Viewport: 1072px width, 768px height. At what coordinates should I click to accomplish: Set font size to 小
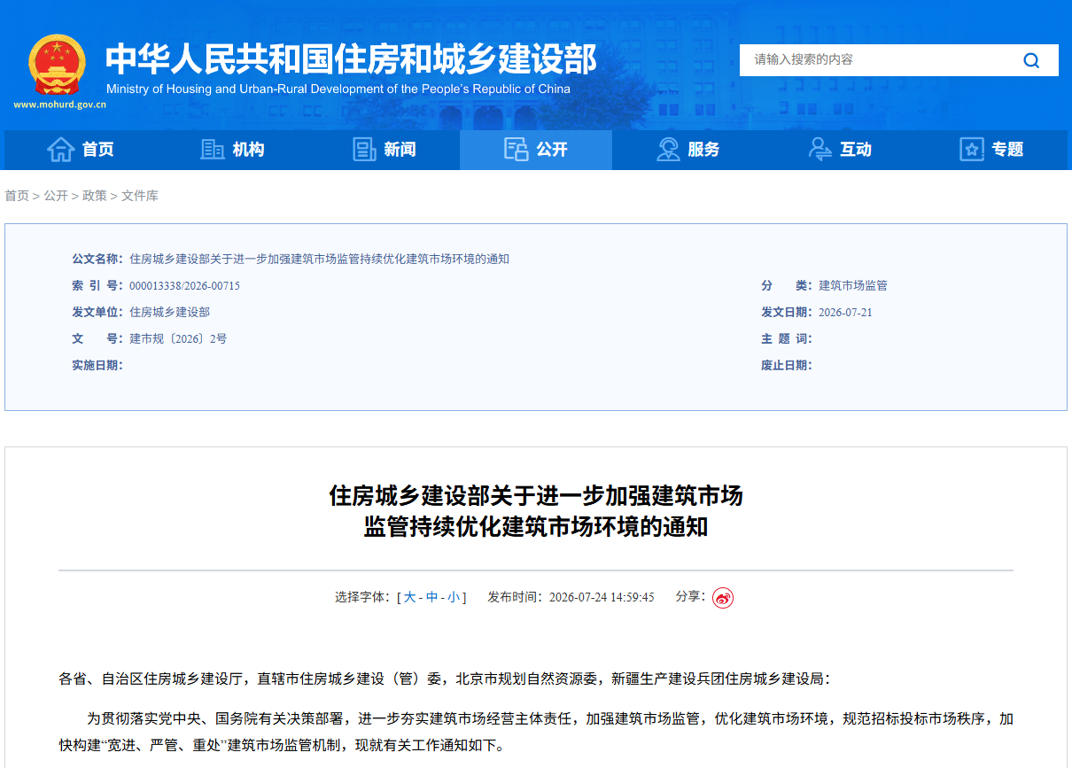point(454,598)
